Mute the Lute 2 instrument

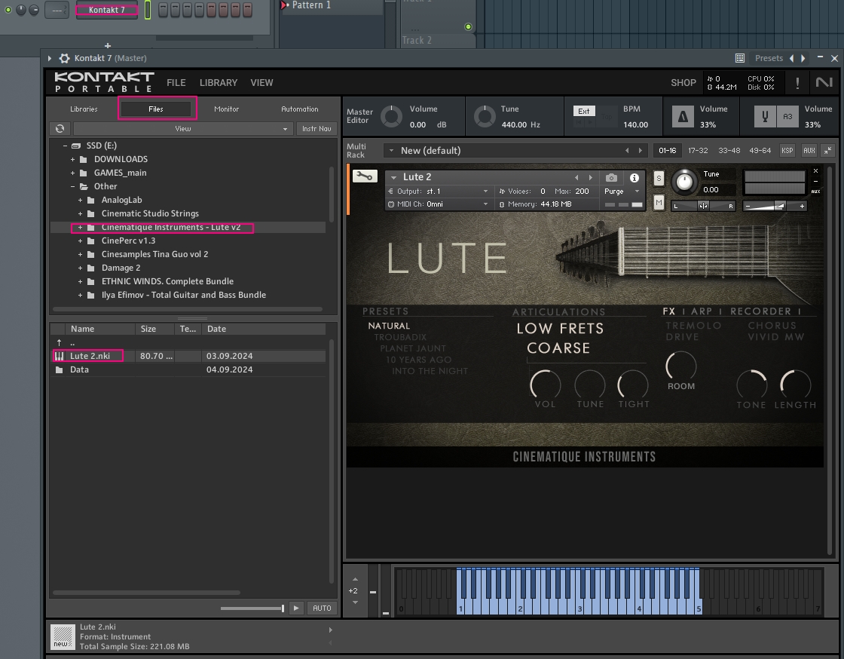(659, 202)
